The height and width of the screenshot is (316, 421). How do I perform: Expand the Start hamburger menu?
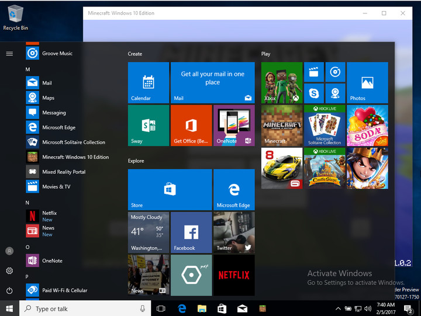click(x=9, y=54)
